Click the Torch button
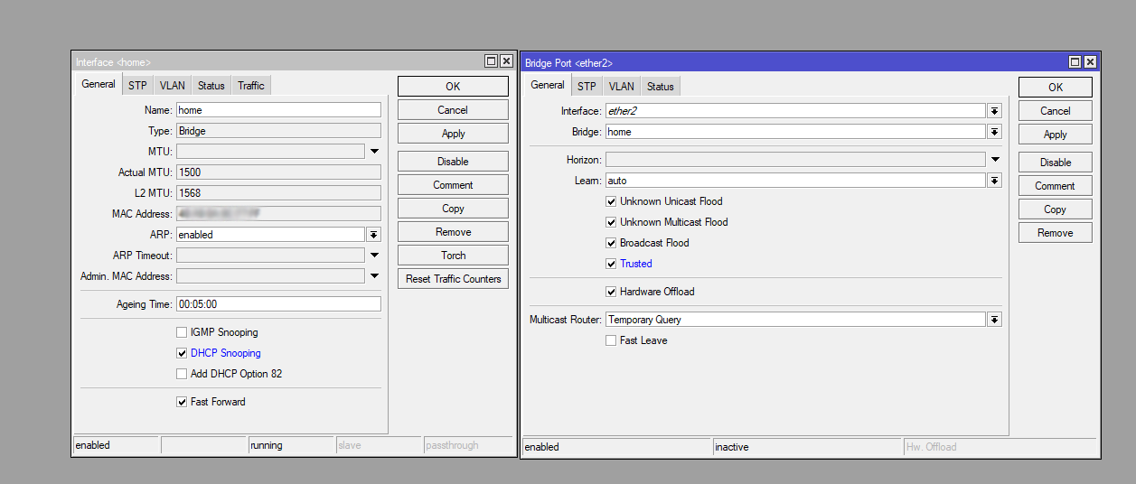The width and height of the screenshot is (1136, 484). 453,256
